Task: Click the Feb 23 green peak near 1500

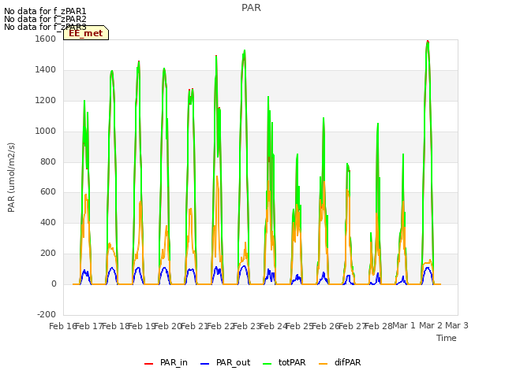Action: pos(245,51)
